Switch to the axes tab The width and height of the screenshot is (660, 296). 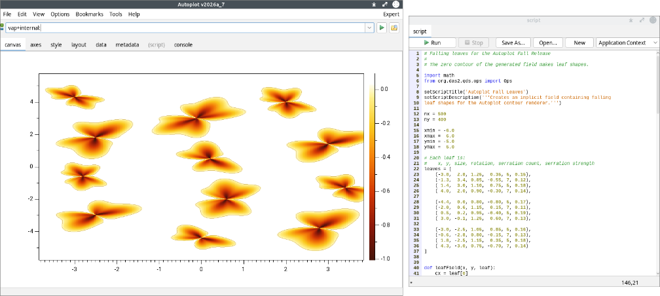(x=36, y=45)
